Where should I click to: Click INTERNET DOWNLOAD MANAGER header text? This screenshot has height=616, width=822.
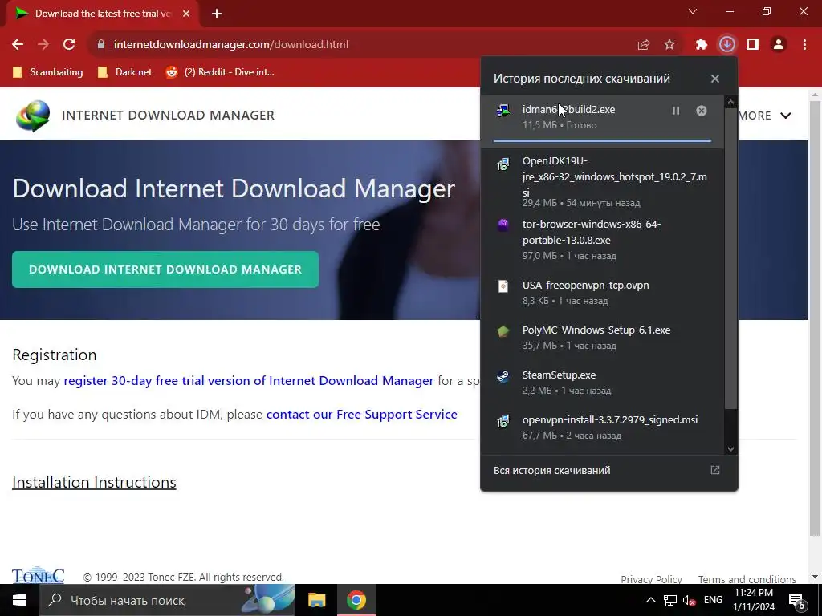(x=169, y=115)
